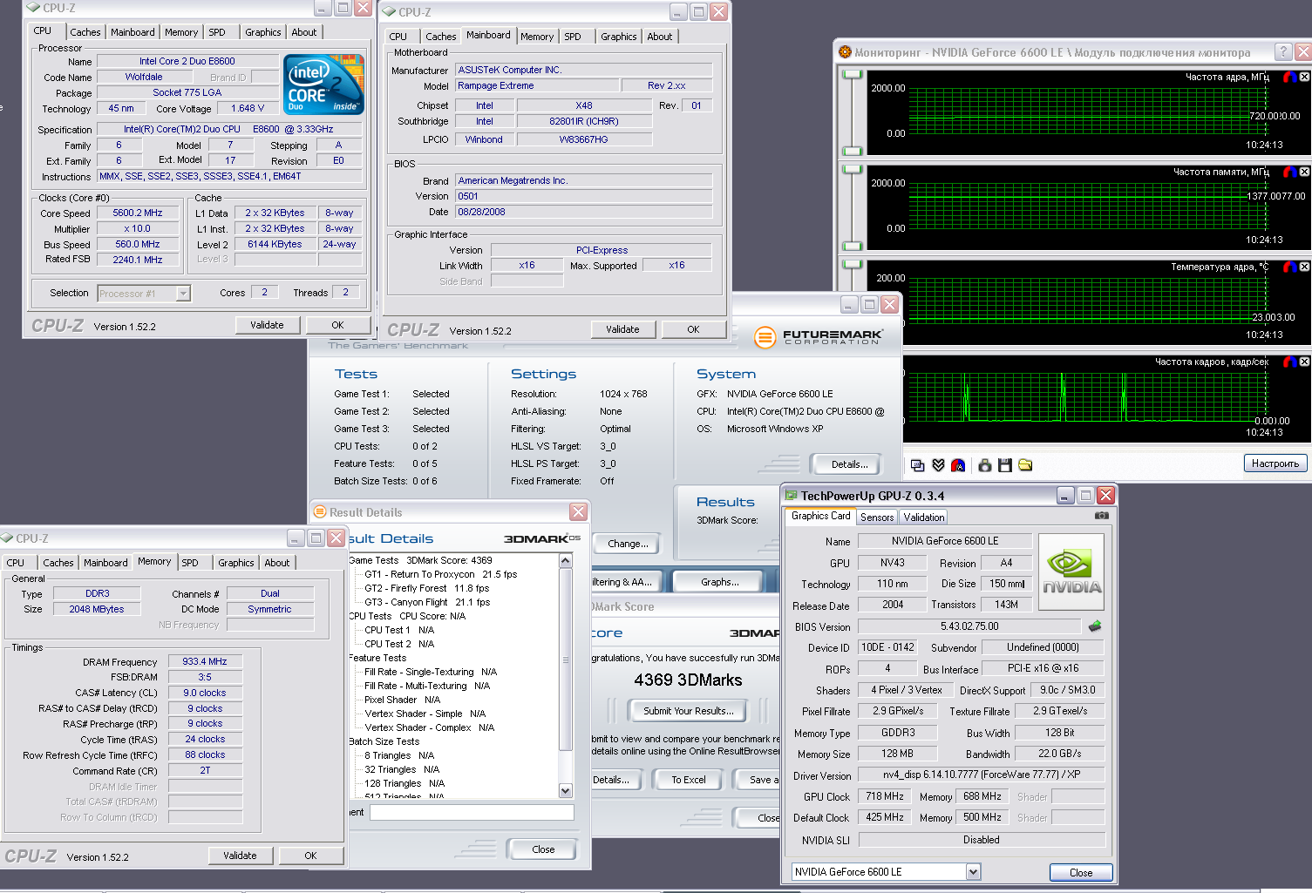Click the comment input field in Result Details
The width and height of the screenshot is (1312, 893).
pos(472,812)
